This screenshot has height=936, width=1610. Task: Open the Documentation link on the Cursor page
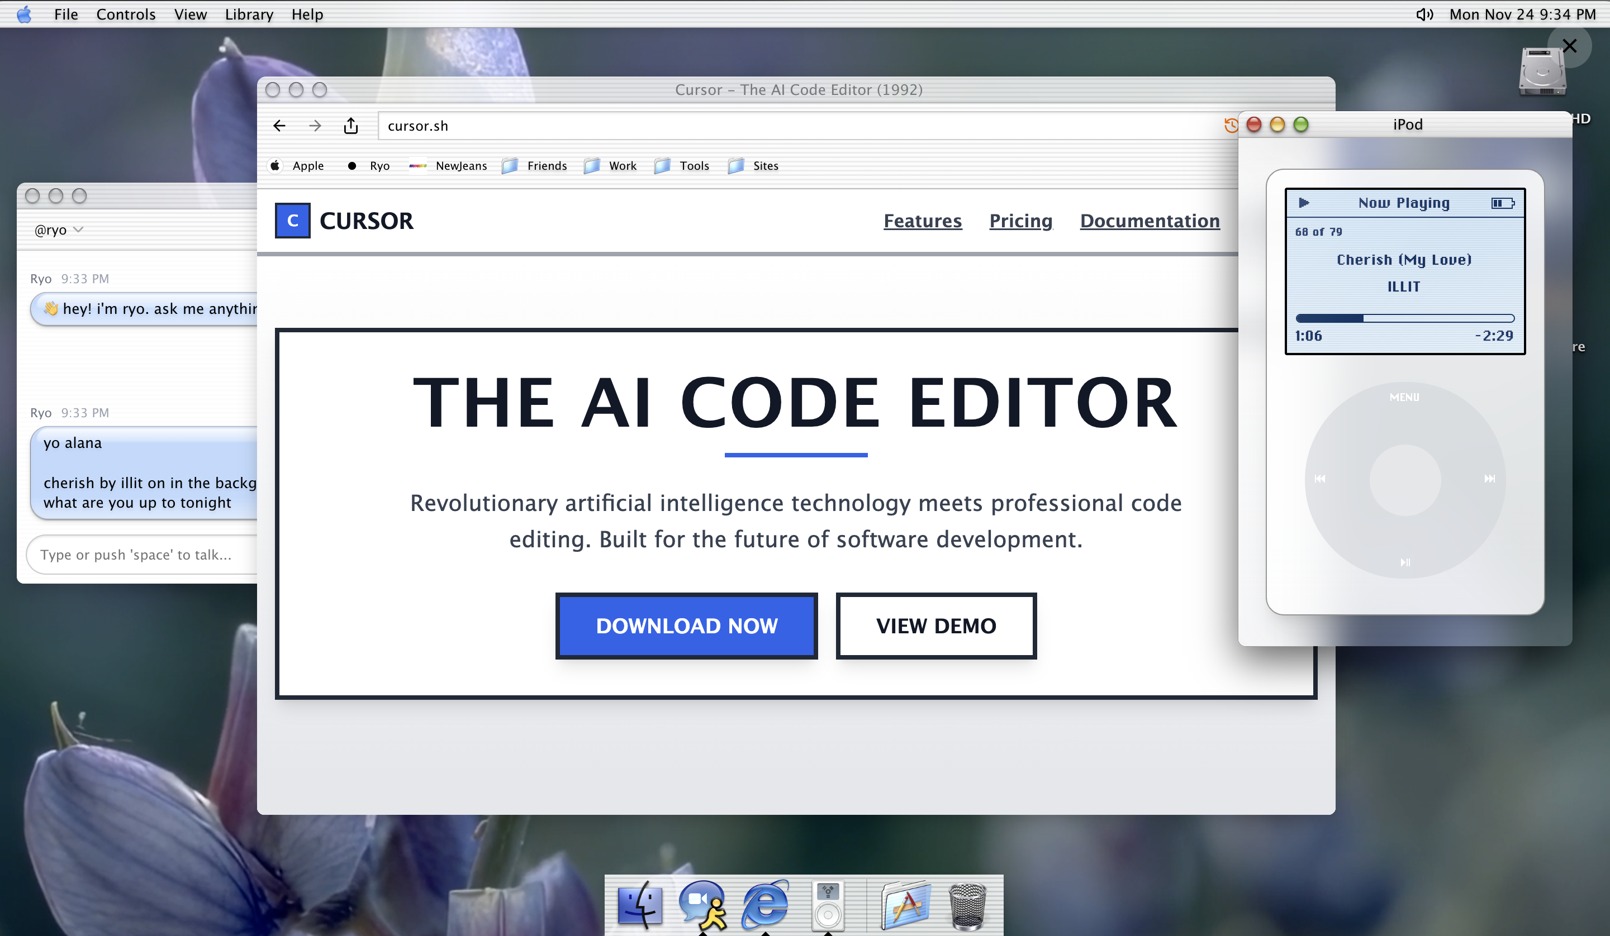click(1150, 221)
